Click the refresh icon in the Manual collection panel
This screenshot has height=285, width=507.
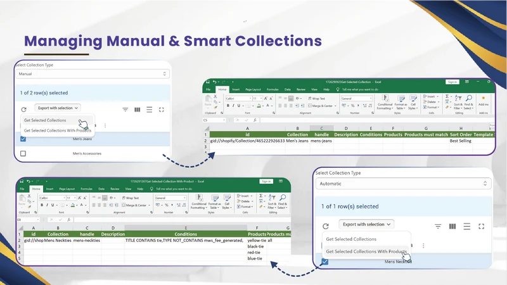click(x=23, y=110)
